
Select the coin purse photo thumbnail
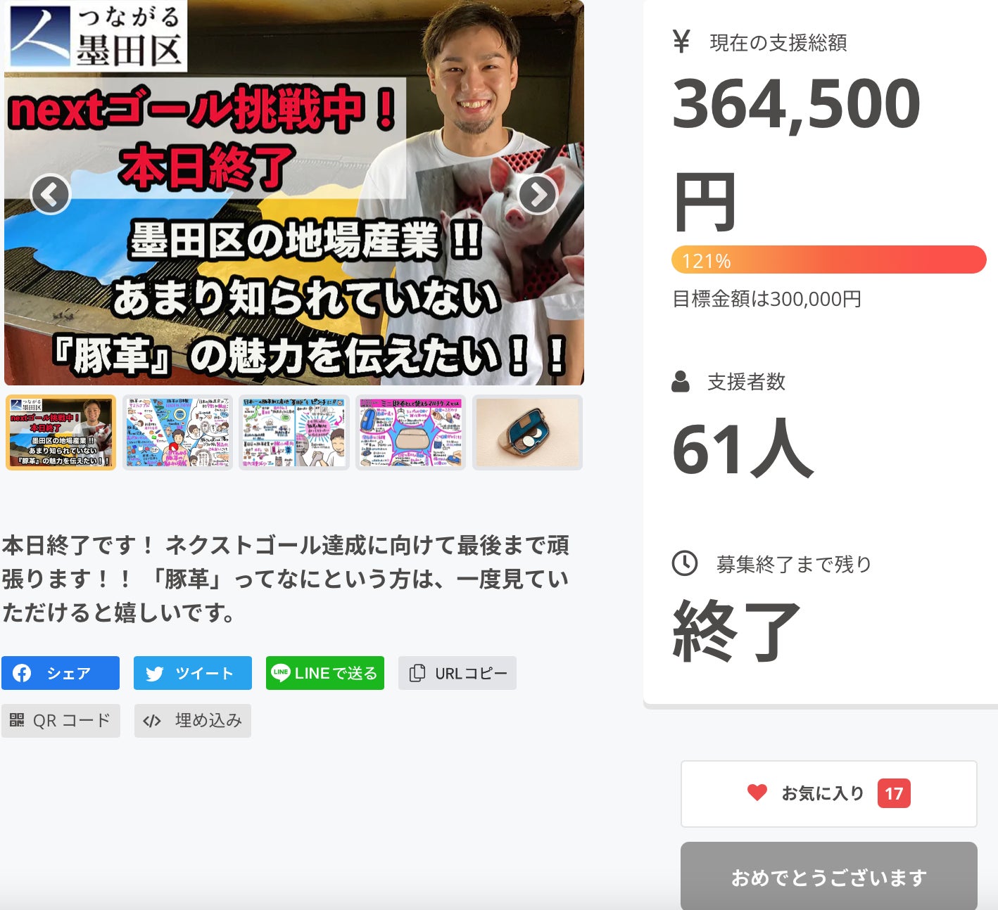click(x=528, y=432)
